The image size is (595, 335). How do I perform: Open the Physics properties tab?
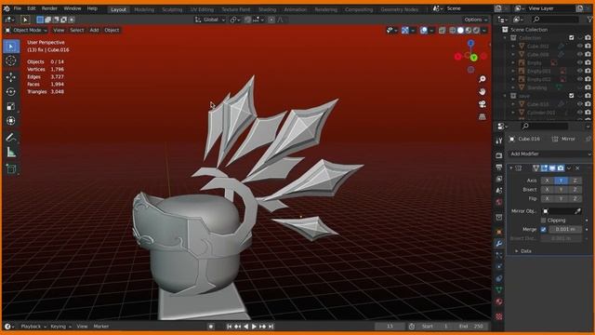tap(499, 267)
